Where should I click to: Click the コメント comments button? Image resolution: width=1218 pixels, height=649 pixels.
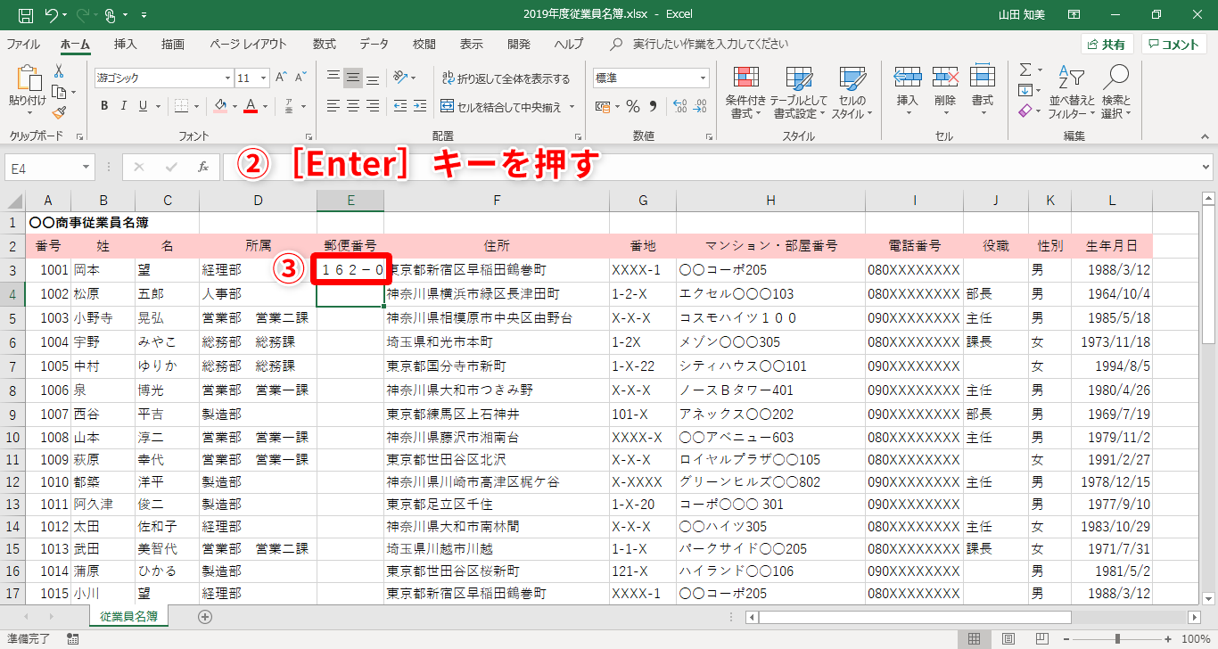pyautogui.click(x=1174, y=44)
